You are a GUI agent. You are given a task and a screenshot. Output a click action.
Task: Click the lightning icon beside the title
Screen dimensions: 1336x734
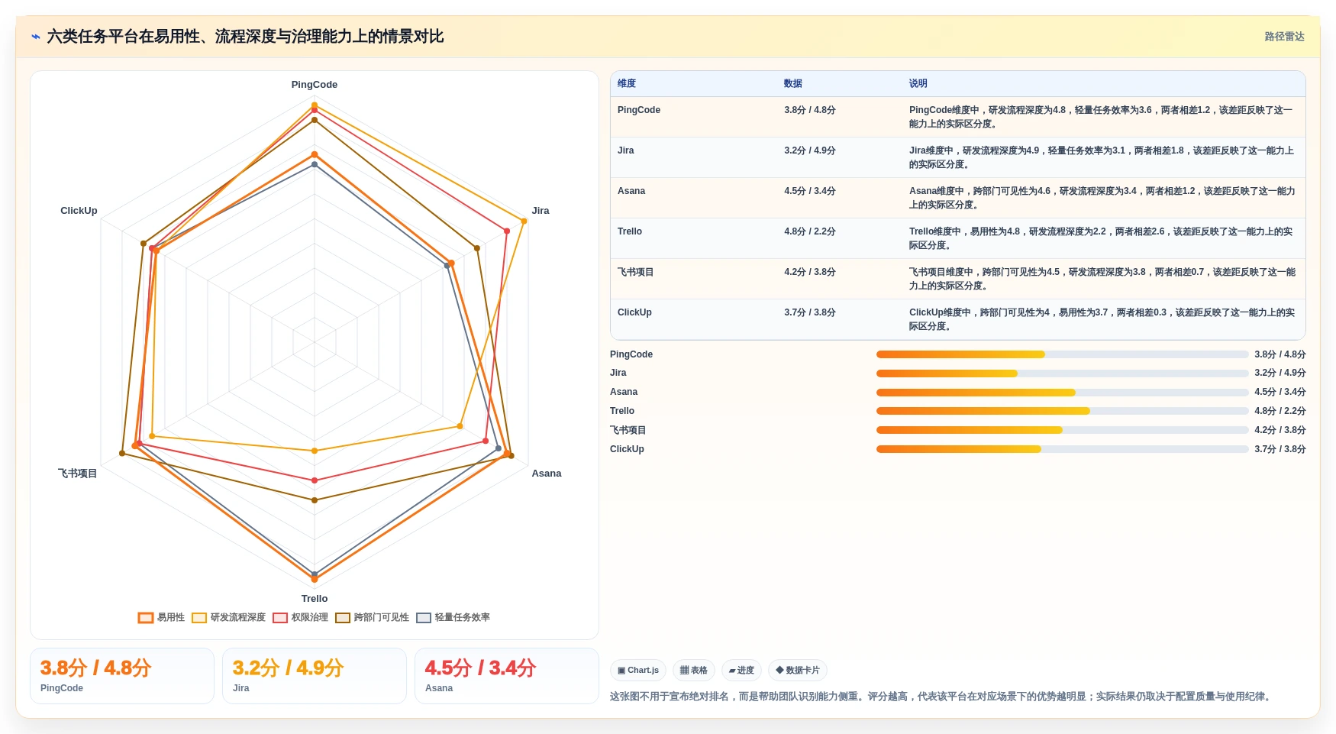click(x=35, y=37)
